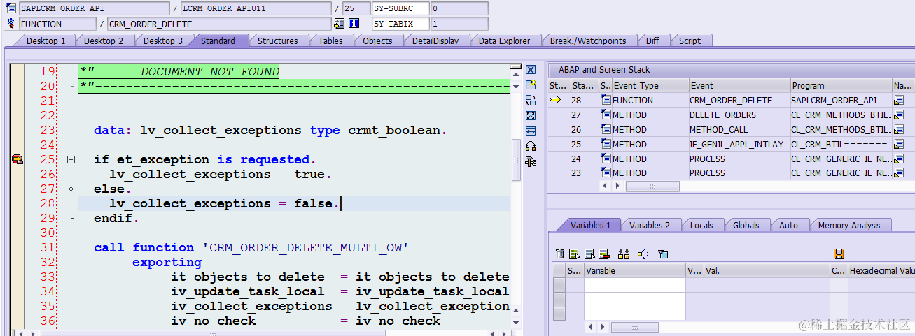
Task: Click the navigate-to-source icon beside info icon
Action: [x=340, y=24]
